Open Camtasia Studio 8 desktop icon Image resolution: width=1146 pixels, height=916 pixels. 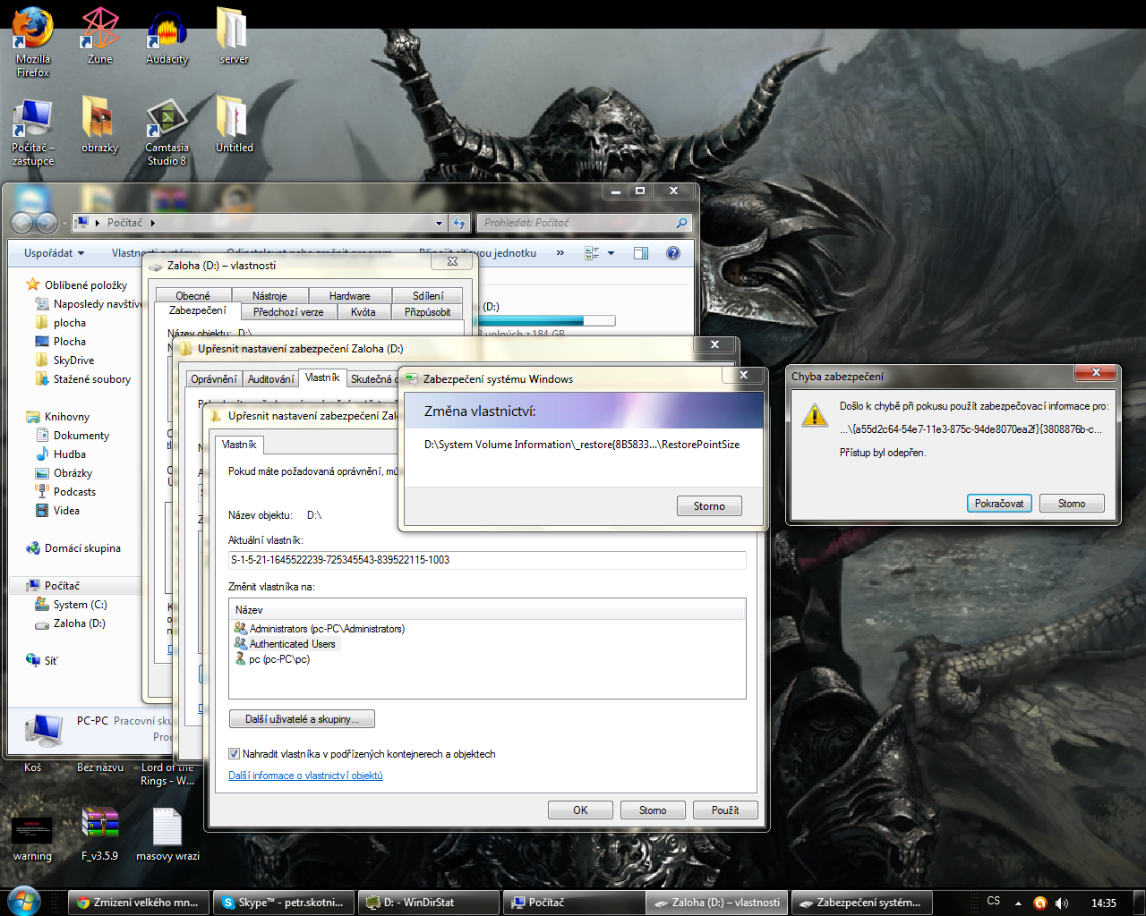coord(167,119)
